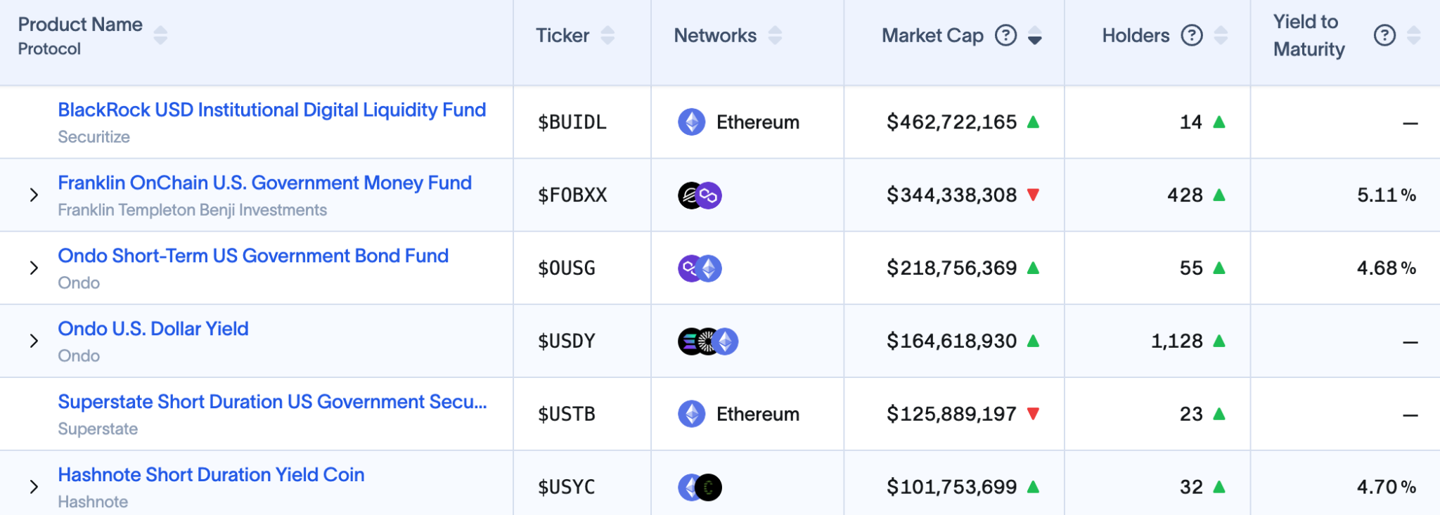Open Superstate Short Duration US Government link
Viewport: 1440px width, 515px height.
[272, 402]
